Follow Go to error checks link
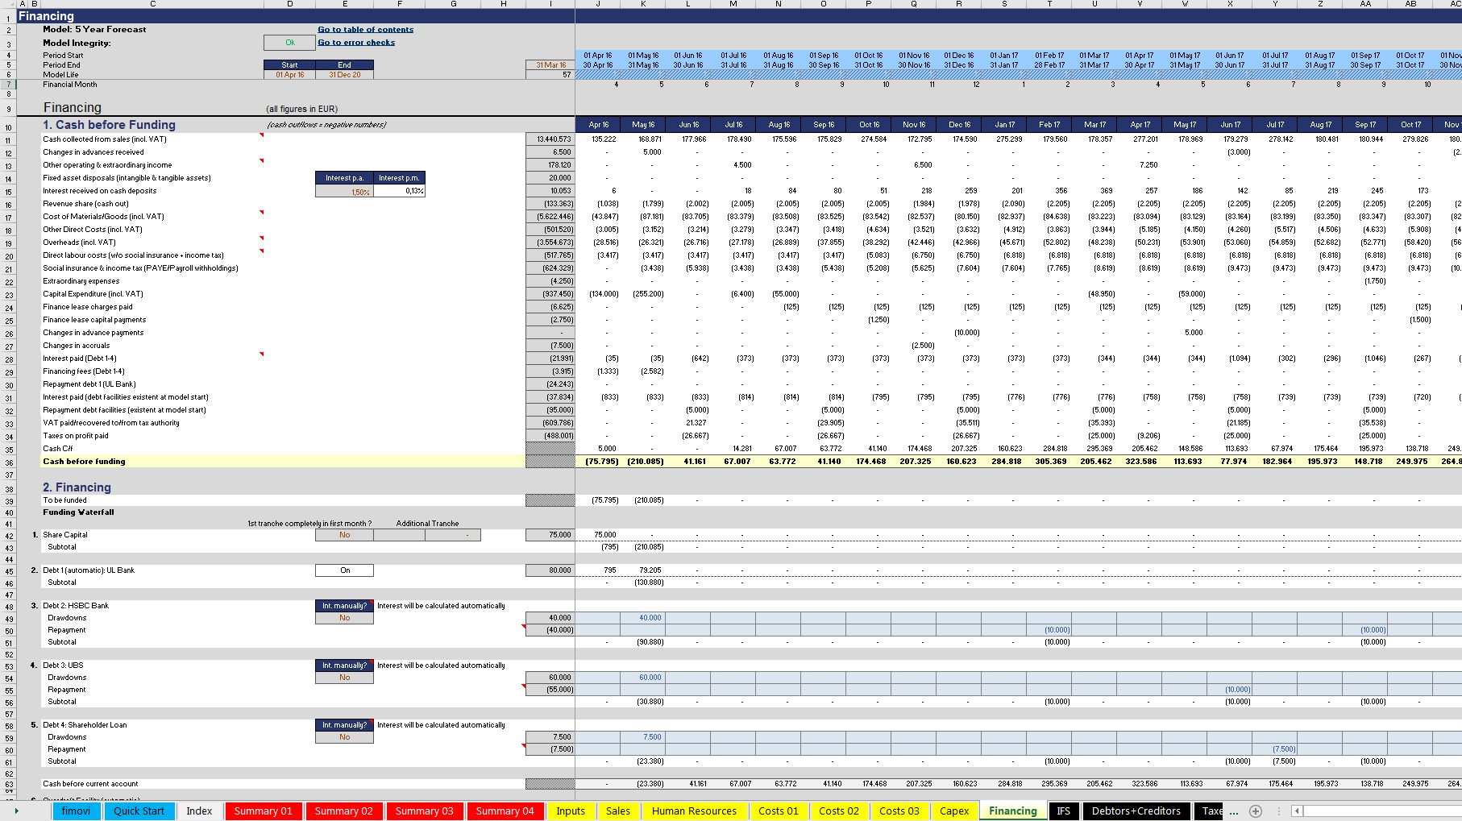1462x821 pixels. pyautogui.click(x=356, y=43)
